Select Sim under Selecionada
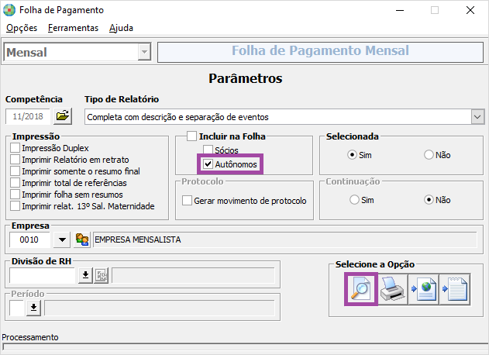Screen dimensions: 489x355 pyautogui.click(x=352, y=155)
